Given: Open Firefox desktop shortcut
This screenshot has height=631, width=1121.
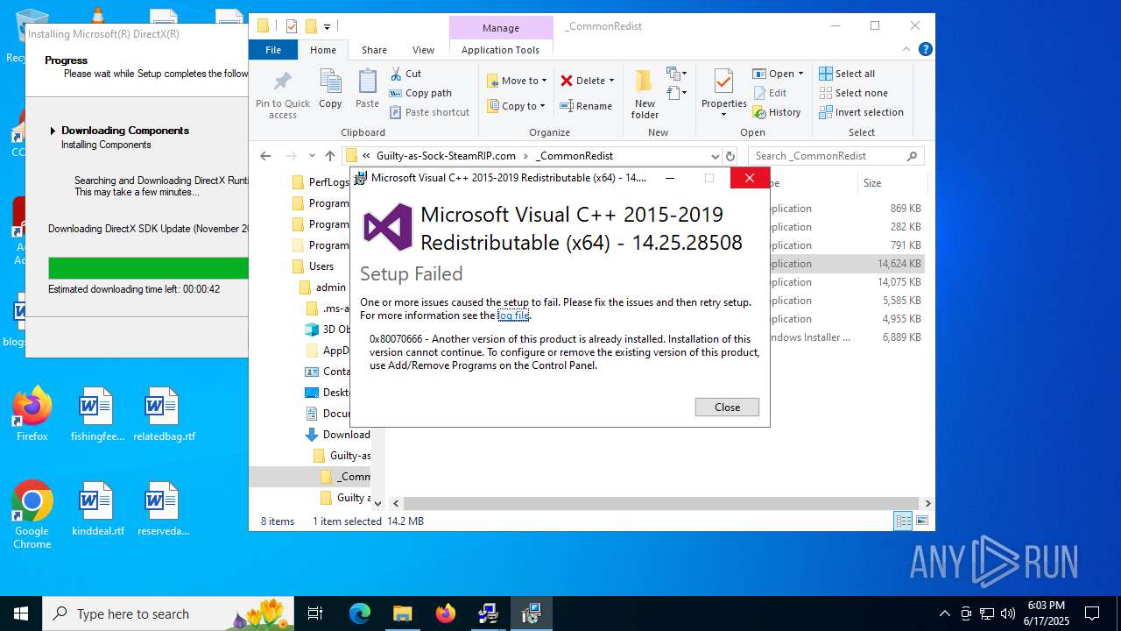Looking at the screenshot, I should click(x=32, y=414).
